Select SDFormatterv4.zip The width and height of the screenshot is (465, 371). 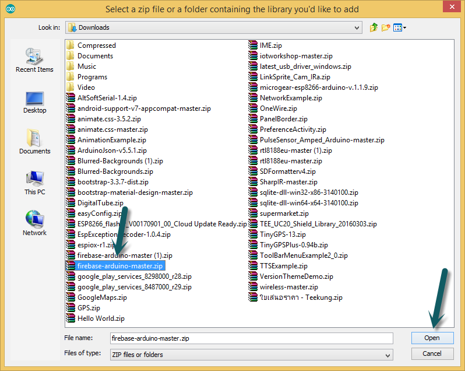click(x=282, y=171)
